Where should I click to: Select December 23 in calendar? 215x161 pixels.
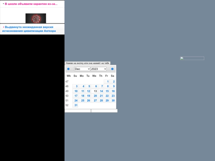click(112, 96)
